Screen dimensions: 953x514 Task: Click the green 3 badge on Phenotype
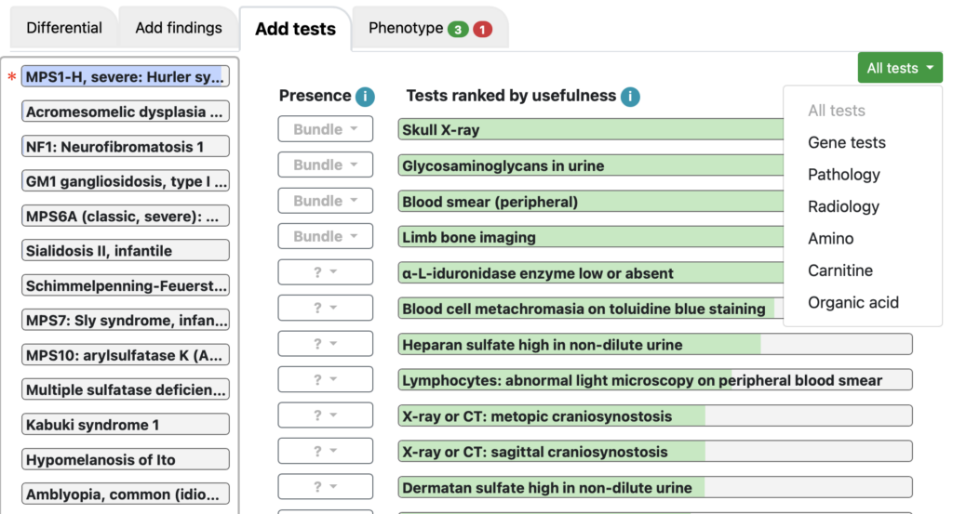(x=458, y=29)
